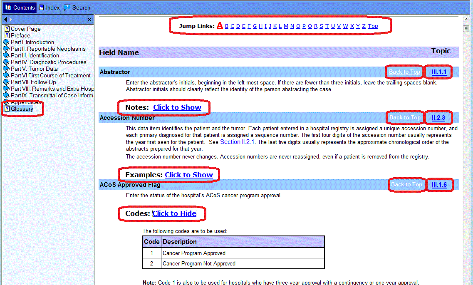Open jump link M
The height and width of the screenshot is (285, 473).
pos(285,26)
